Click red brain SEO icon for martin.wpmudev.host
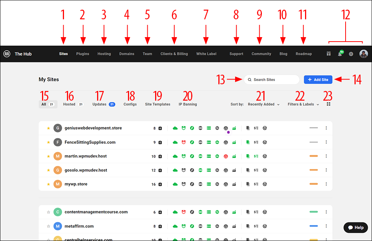This screenshot has height=241, width=372. [226, 156]
